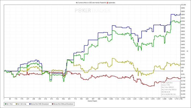
Task: Click the blue Money Won With Showdown swatch
Action: click(x=30, y=104)
